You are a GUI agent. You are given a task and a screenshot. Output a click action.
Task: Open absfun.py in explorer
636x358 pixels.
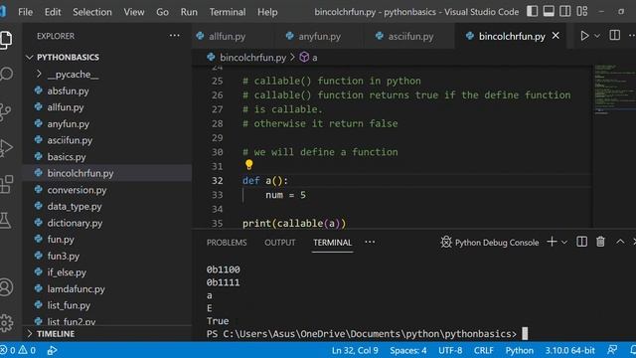(x=107, y=90)
